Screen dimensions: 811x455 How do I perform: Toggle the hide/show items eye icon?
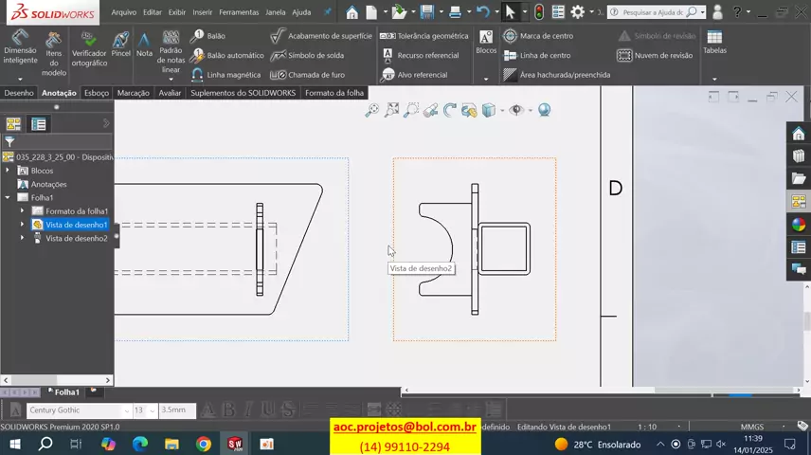pos(515,110)
